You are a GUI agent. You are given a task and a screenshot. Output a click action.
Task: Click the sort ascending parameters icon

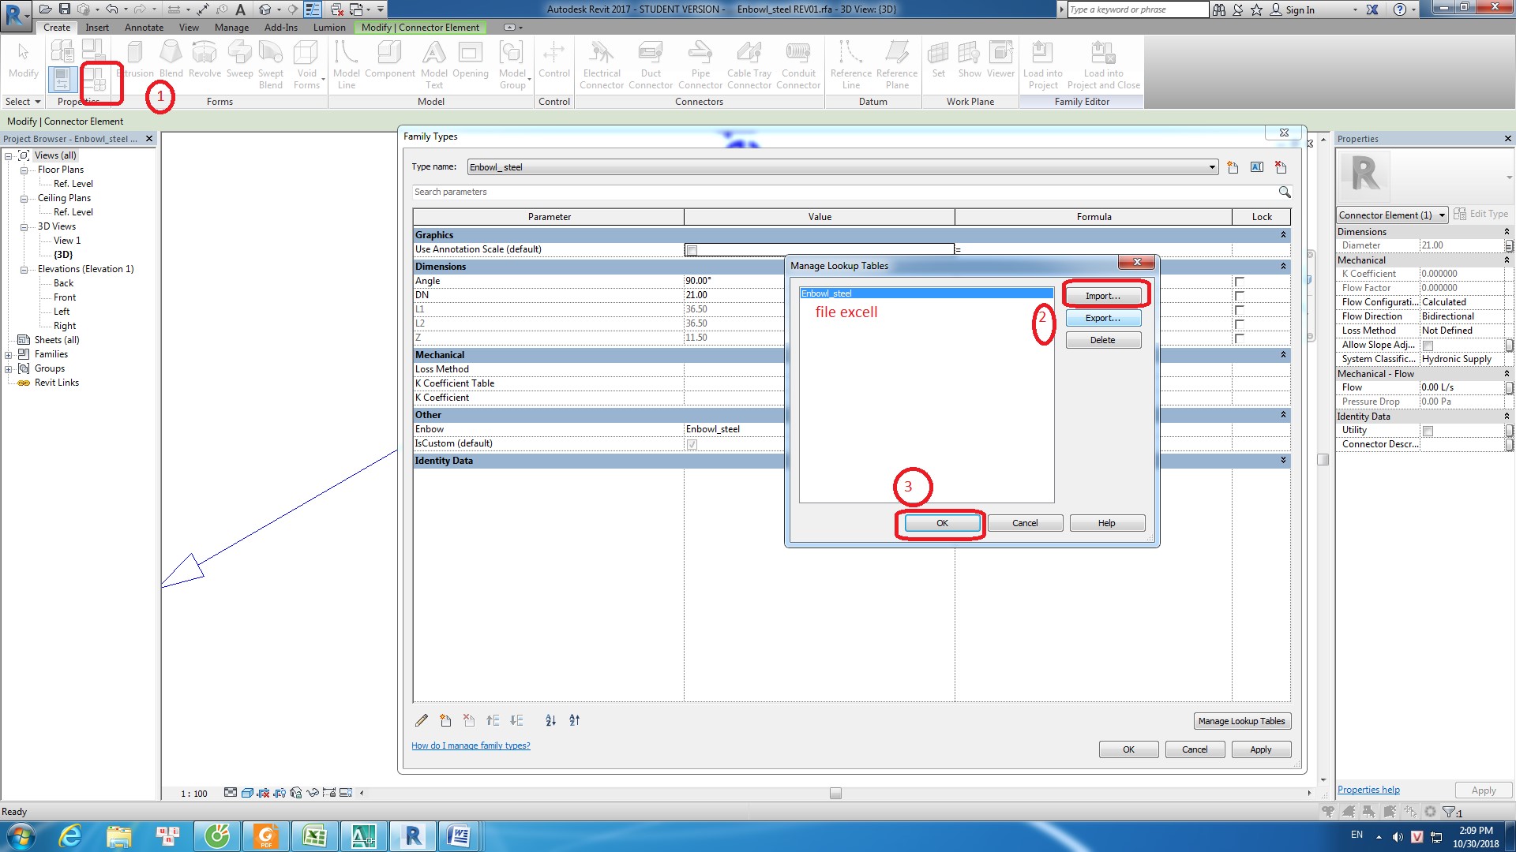tap(550, 720)
